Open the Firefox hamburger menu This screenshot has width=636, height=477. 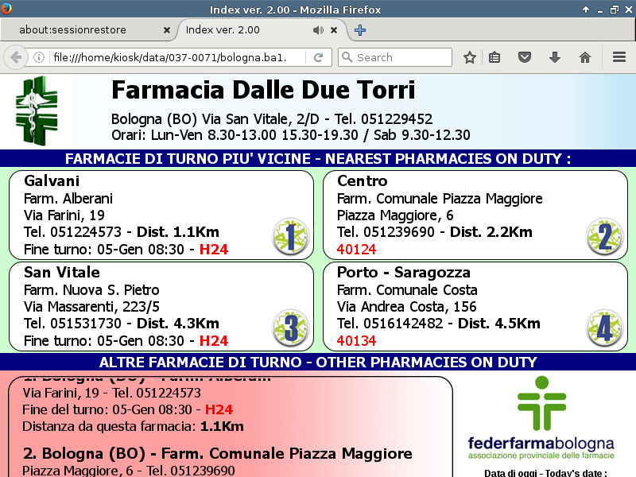click(x=619, y=57)
